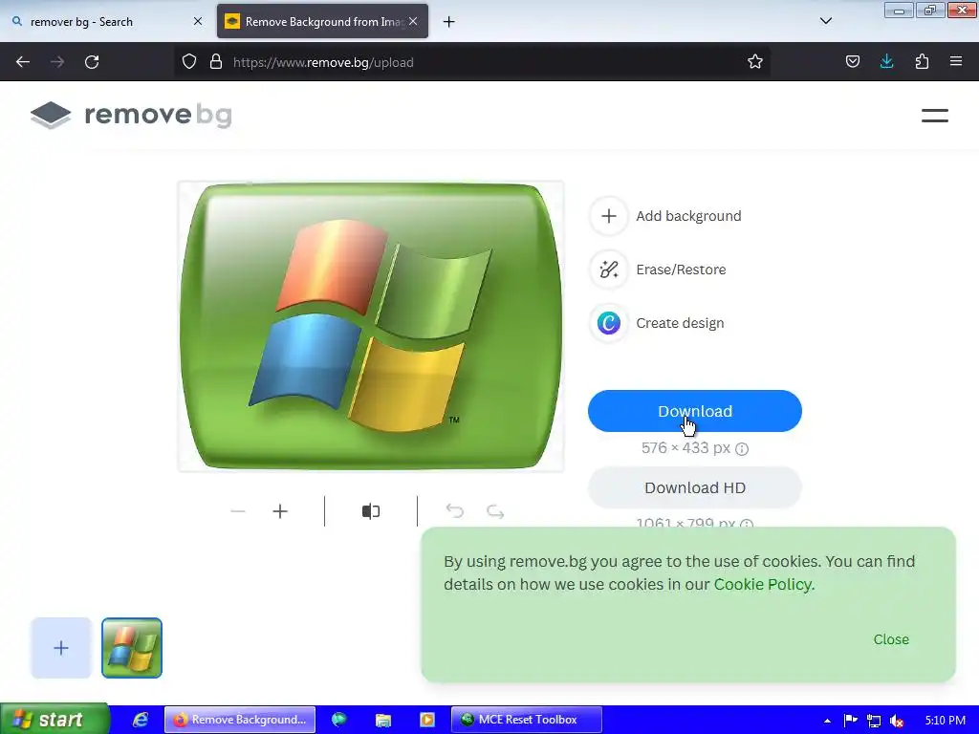
Task: Click the media player taskbar icon
Action: pos(427,720)
